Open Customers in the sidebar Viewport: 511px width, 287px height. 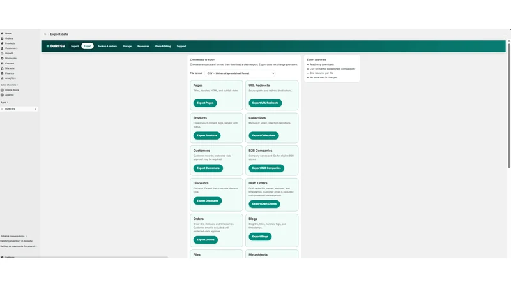point(11,48)
